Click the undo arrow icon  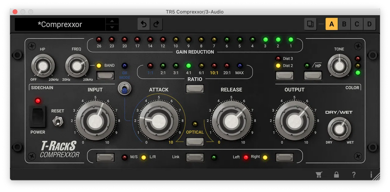144,24
